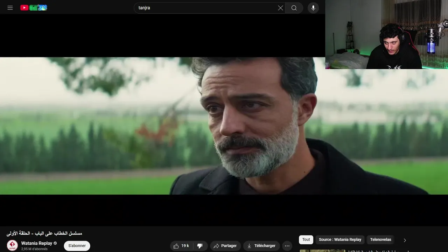The width and height of the screenshot is (448, 252).
Task: Dislike the video with thumbs down
Action: 200,246
